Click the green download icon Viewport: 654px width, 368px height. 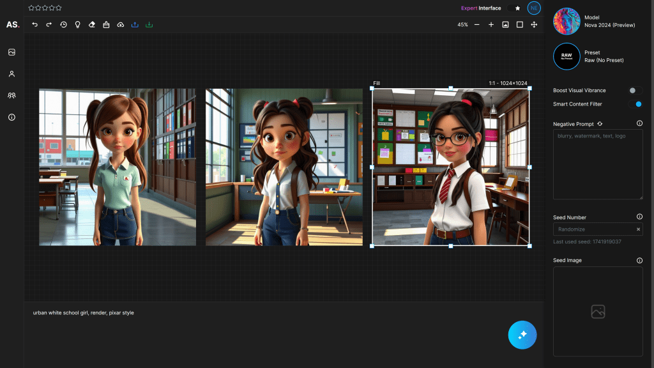pyautogui.click(x=149, y=24)
